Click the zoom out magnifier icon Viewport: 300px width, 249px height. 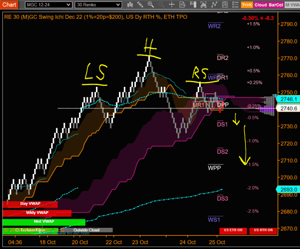(161, 5)
